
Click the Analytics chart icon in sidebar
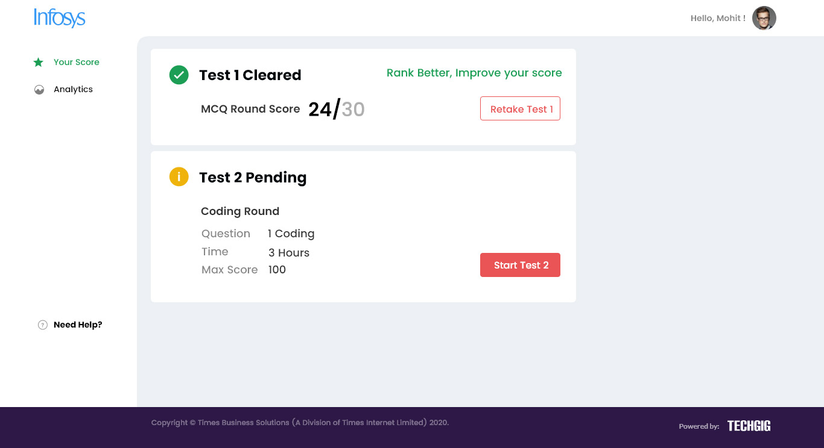click(39, 90)
